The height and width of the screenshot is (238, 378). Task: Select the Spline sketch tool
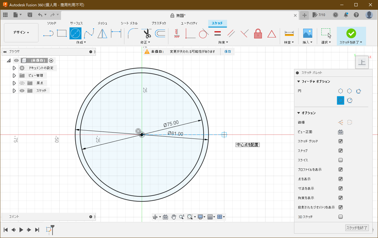coord(89,33)
